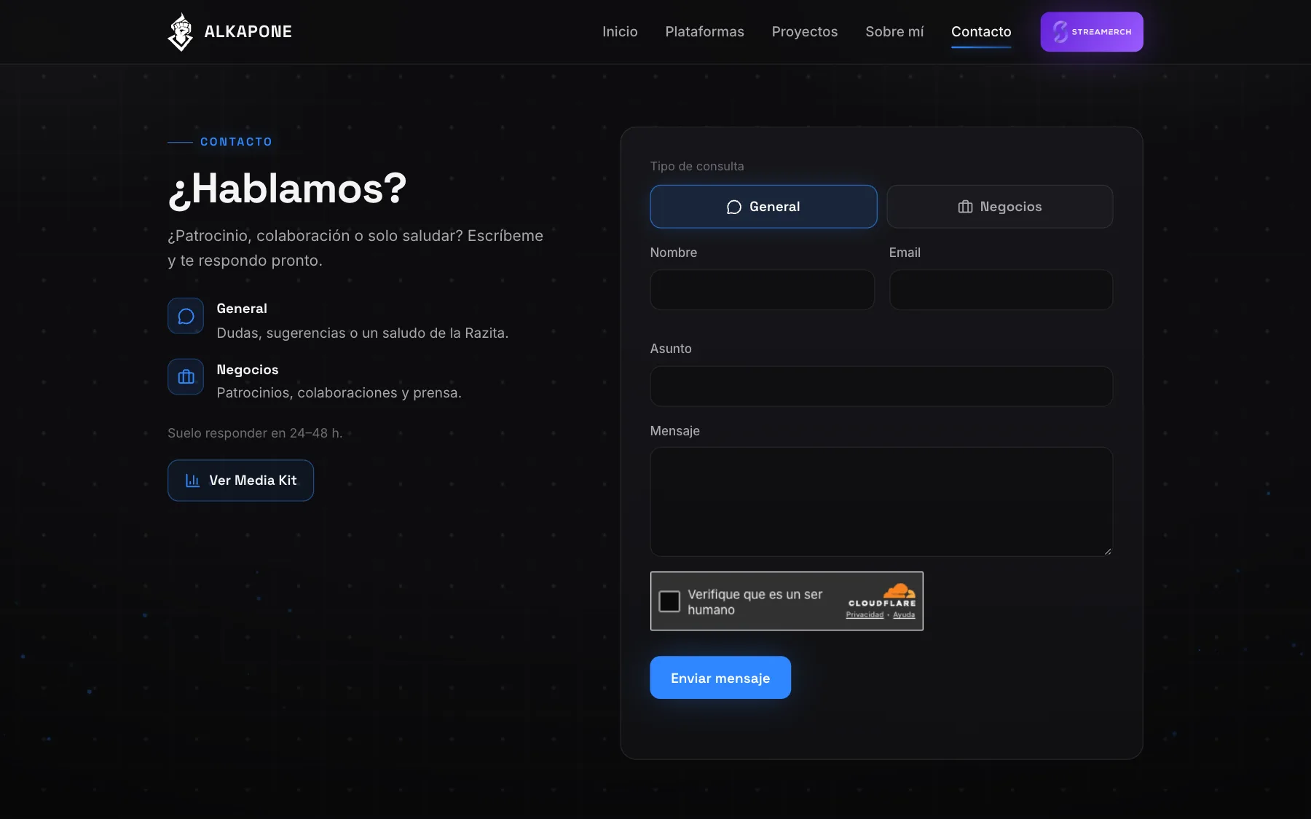This screenshot has width=1311, height=819.
Task: Choose General consultation type
Action: coord(763,207)
